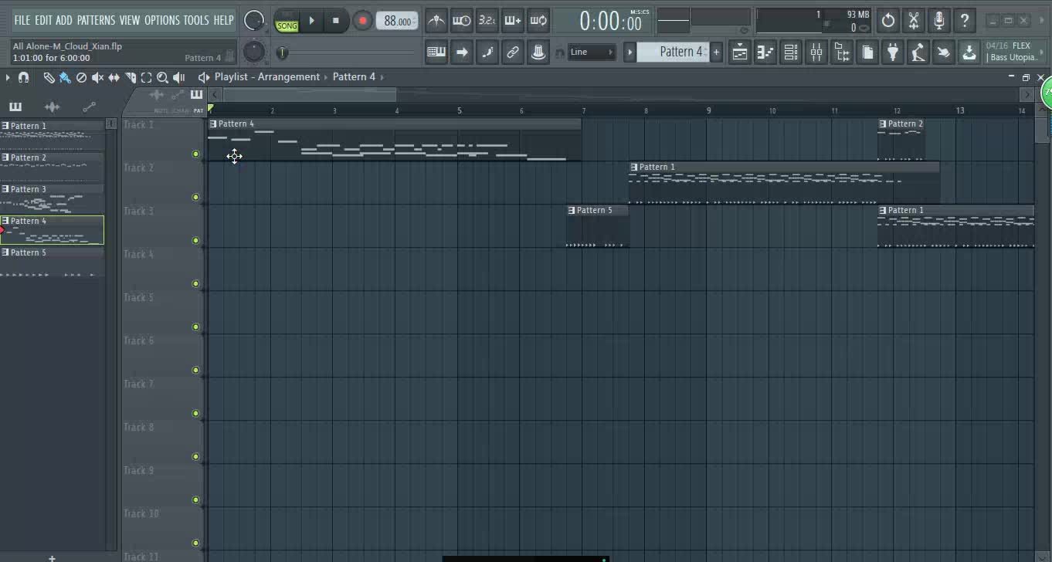Toggle the Metronome icon on the toolbar
1052x562 pixels.
[436, 20]
